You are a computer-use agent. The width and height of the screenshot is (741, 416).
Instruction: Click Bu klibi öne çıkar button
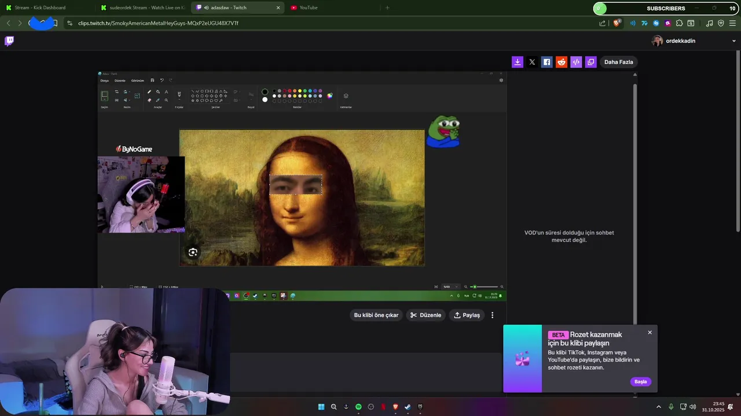376,315
